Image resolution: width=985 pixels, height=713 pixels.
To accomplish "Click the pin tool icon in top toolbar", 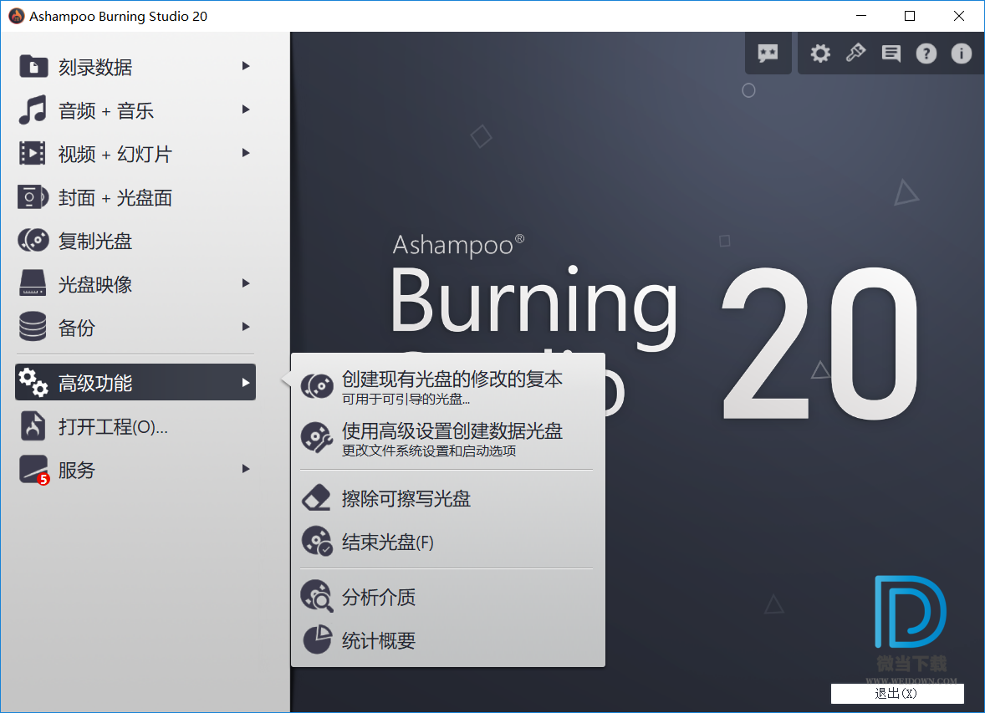I will pyautogui.click(x=855, y=53).
